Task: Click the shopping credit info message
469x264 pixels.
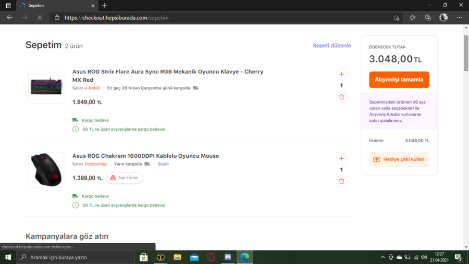Action: pos(399,111)
